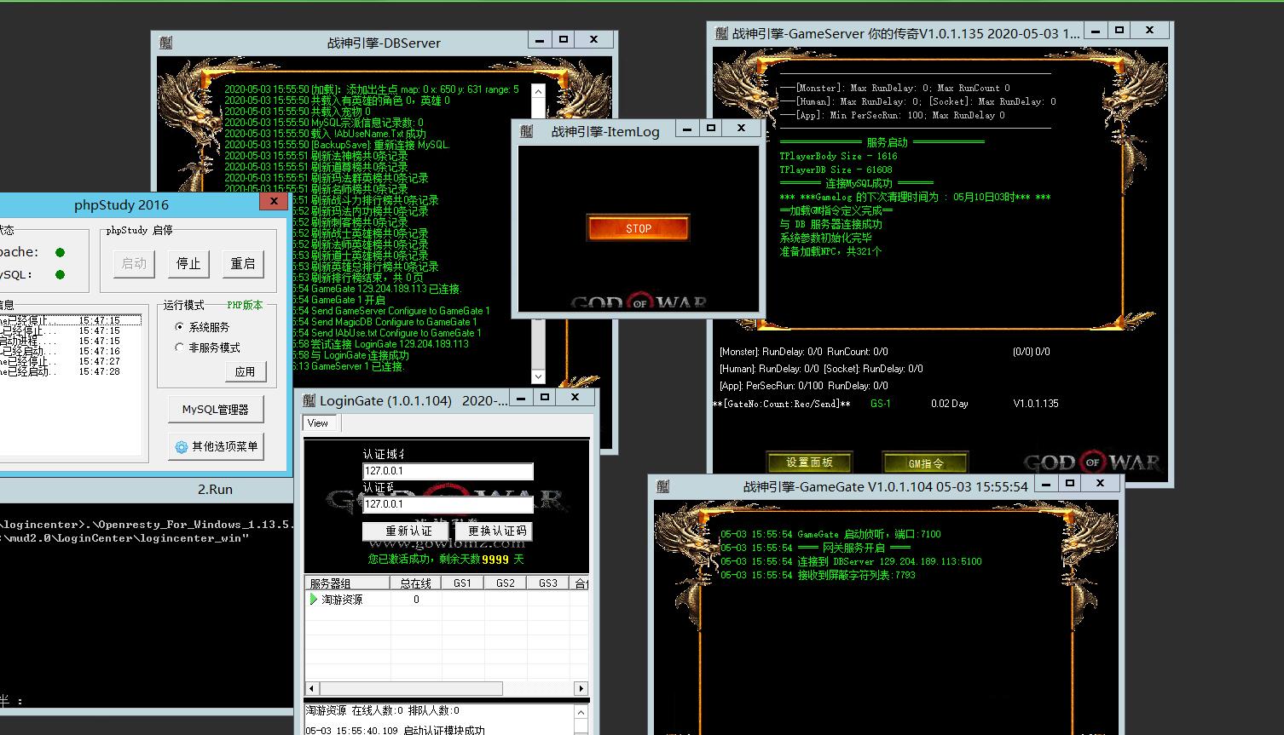Click the DBServer window title icon
The height and width of the screenshot is (735, 1284).
(x=166, y=43)
